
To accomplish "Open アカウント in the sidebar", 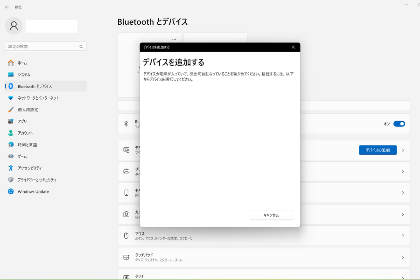I will point(46,133).
